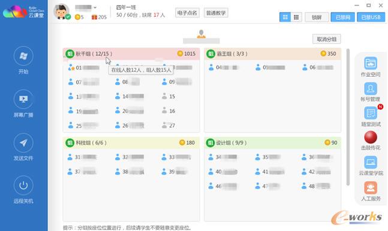Select student 07 in 秋千组
The image size is (388, 231).
[83, 82]
